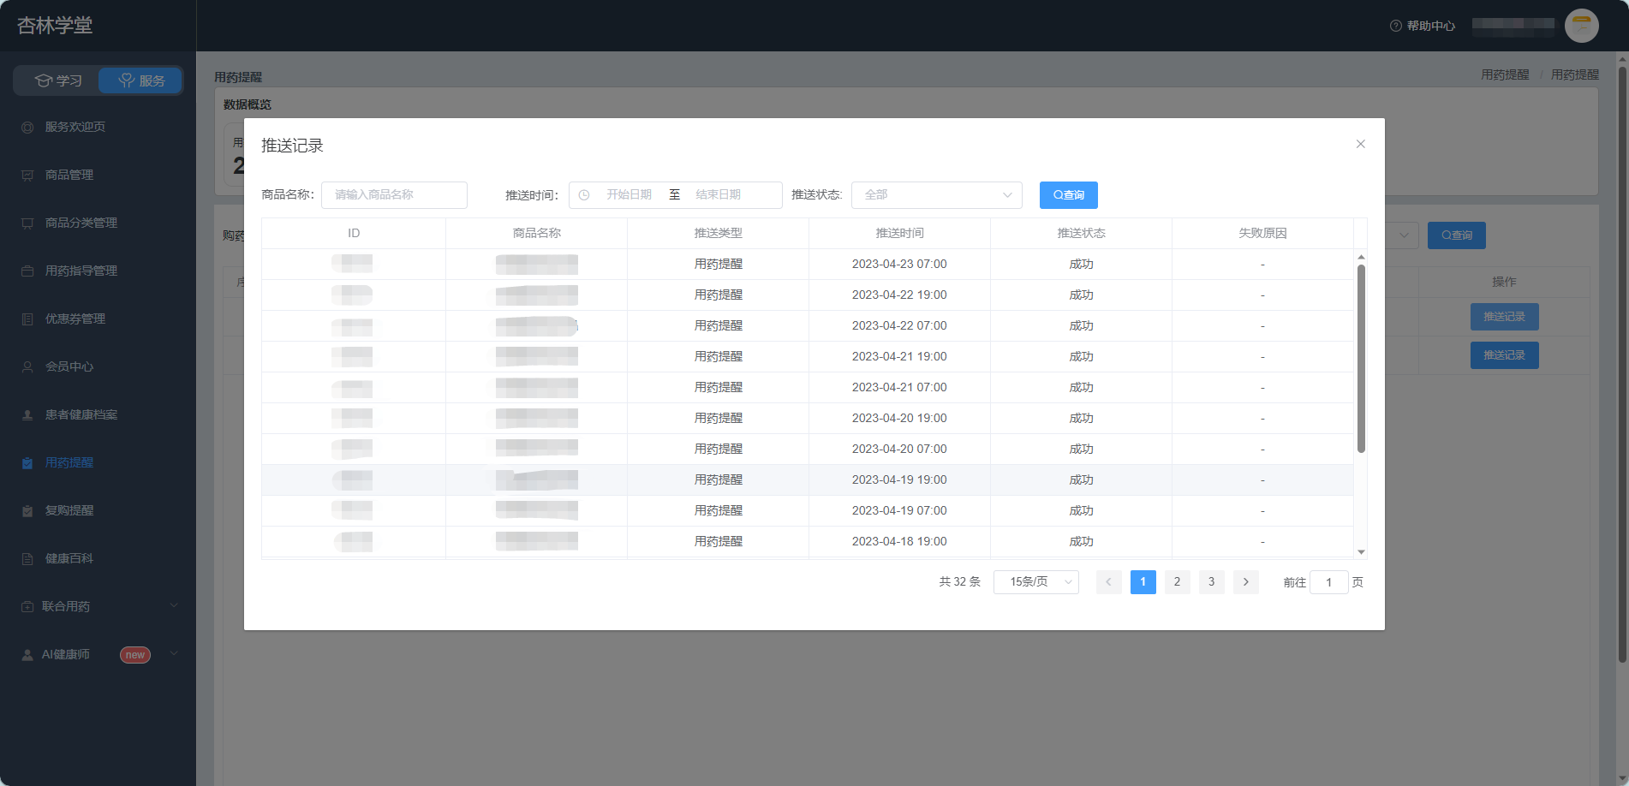Open the 结束日期 end date picker
Screen dimensions: 1629x786
point(719,195)
